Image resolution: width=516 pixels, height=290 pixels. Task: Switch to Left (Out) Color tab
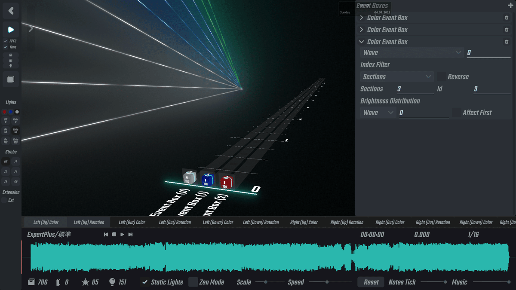(132, 222)
